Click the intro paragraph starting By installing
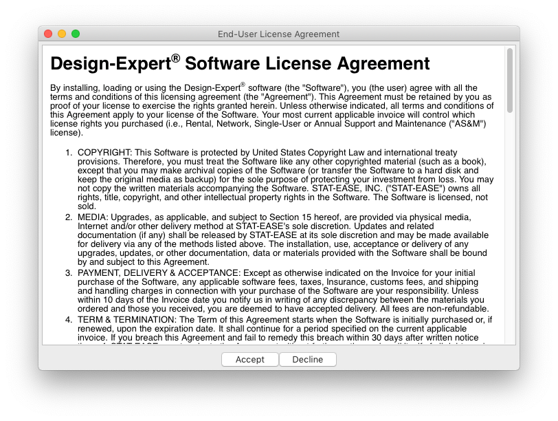This screenshot has width=558, height=421. click(272, 109)
